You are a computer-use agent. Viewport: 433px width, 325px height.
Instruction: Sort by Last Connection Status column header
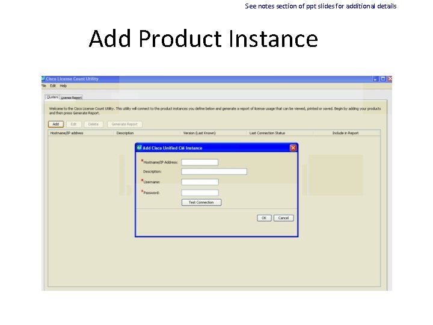coord(280,133)
